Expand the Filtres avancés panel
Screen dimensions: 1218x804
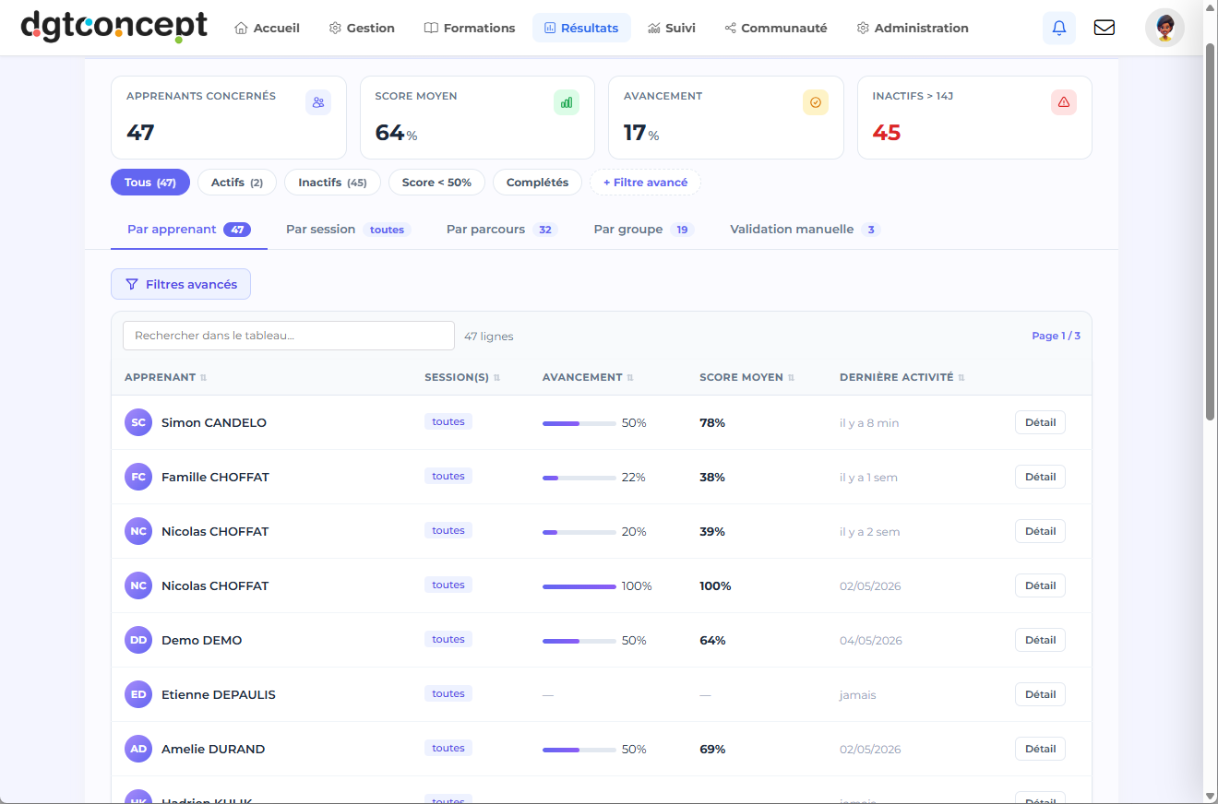[181, 284]
